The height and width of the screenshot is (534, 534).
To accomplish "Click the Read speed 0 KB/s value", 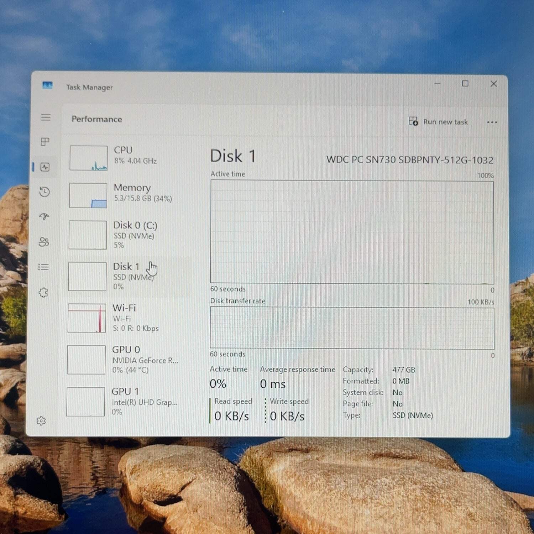I will (231, 416).
